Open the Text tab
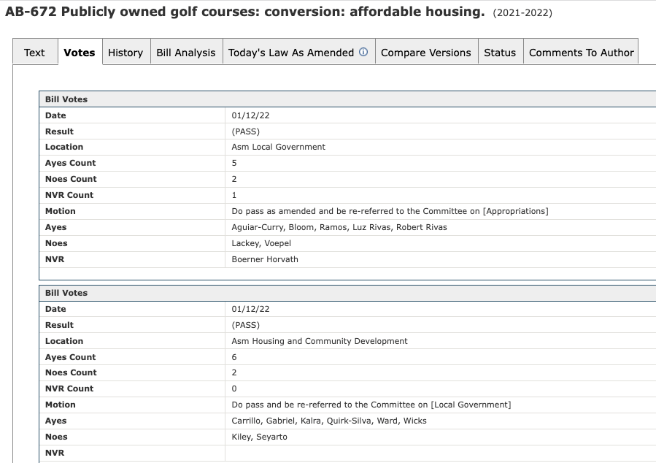 pos(34,53)
